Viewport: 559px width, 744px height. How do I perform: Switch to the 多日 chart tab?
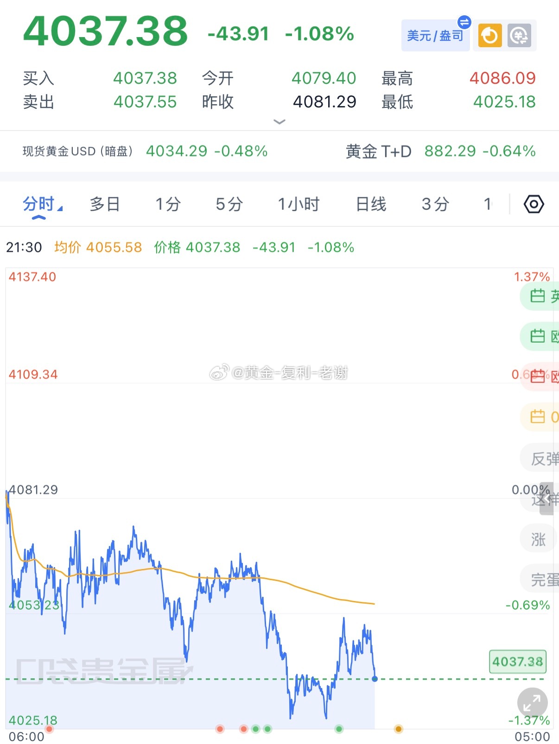(105, 204)
